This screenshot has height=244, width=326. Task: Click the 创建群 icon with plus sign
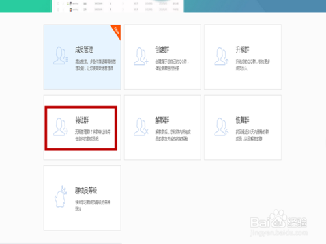click(x=141, y=57)
